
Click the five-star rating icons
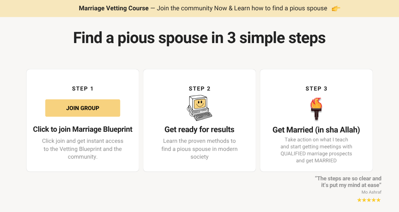point(368,200)
